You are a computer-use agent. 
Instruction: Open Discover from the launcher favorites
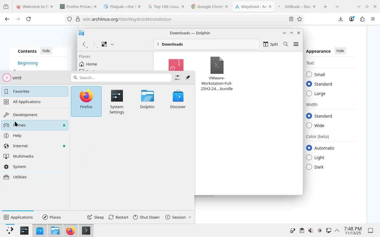tap(178, 101)
